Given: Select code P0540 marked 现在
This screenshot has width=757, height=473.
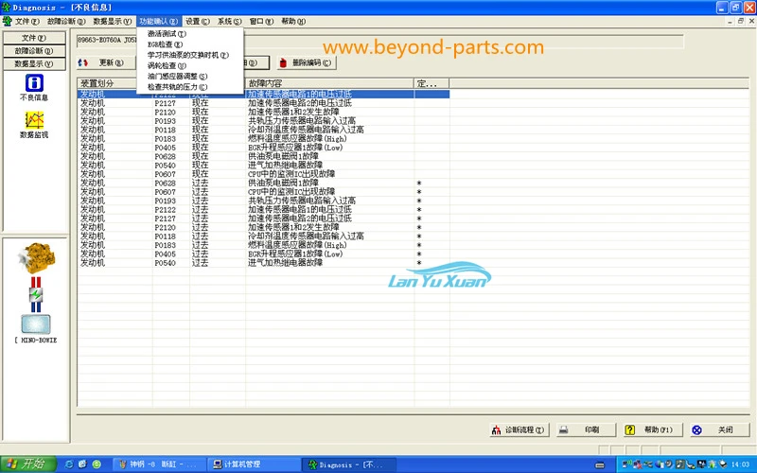Looking at the screenshot, I should pos(165,166).
